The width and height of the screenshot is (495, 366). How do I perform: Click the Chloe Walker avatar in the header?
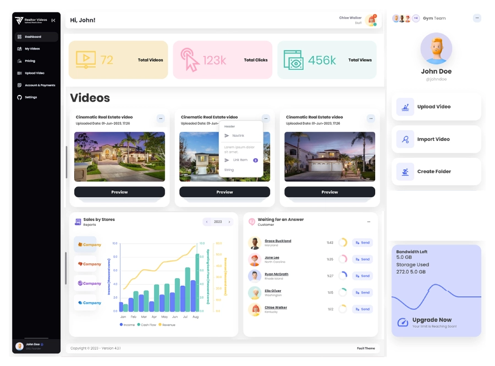tap(371, 20)
